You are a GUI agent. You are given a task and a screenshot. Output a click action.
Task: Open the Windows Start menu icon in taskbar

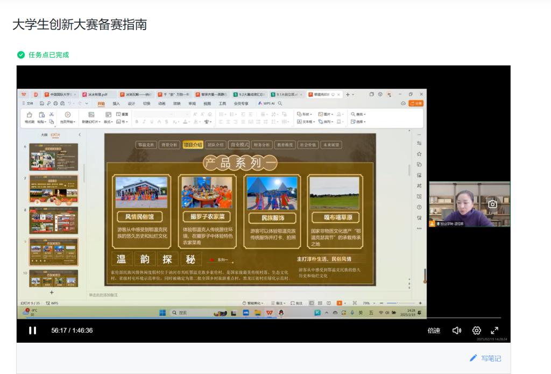pos(163,313)
